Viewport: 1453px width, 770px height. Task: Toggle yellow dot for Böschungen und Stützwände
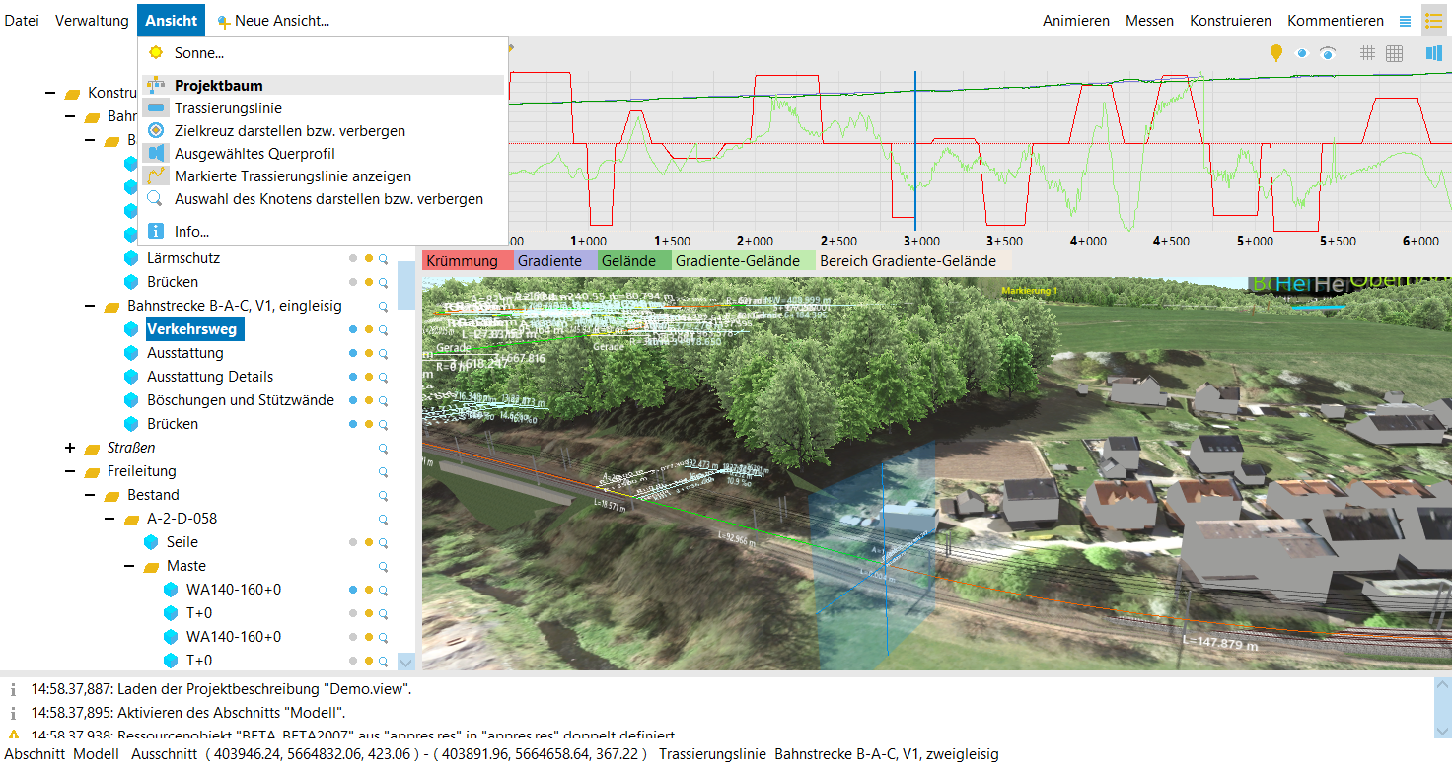pyautogui.click(x=368, y=400)
